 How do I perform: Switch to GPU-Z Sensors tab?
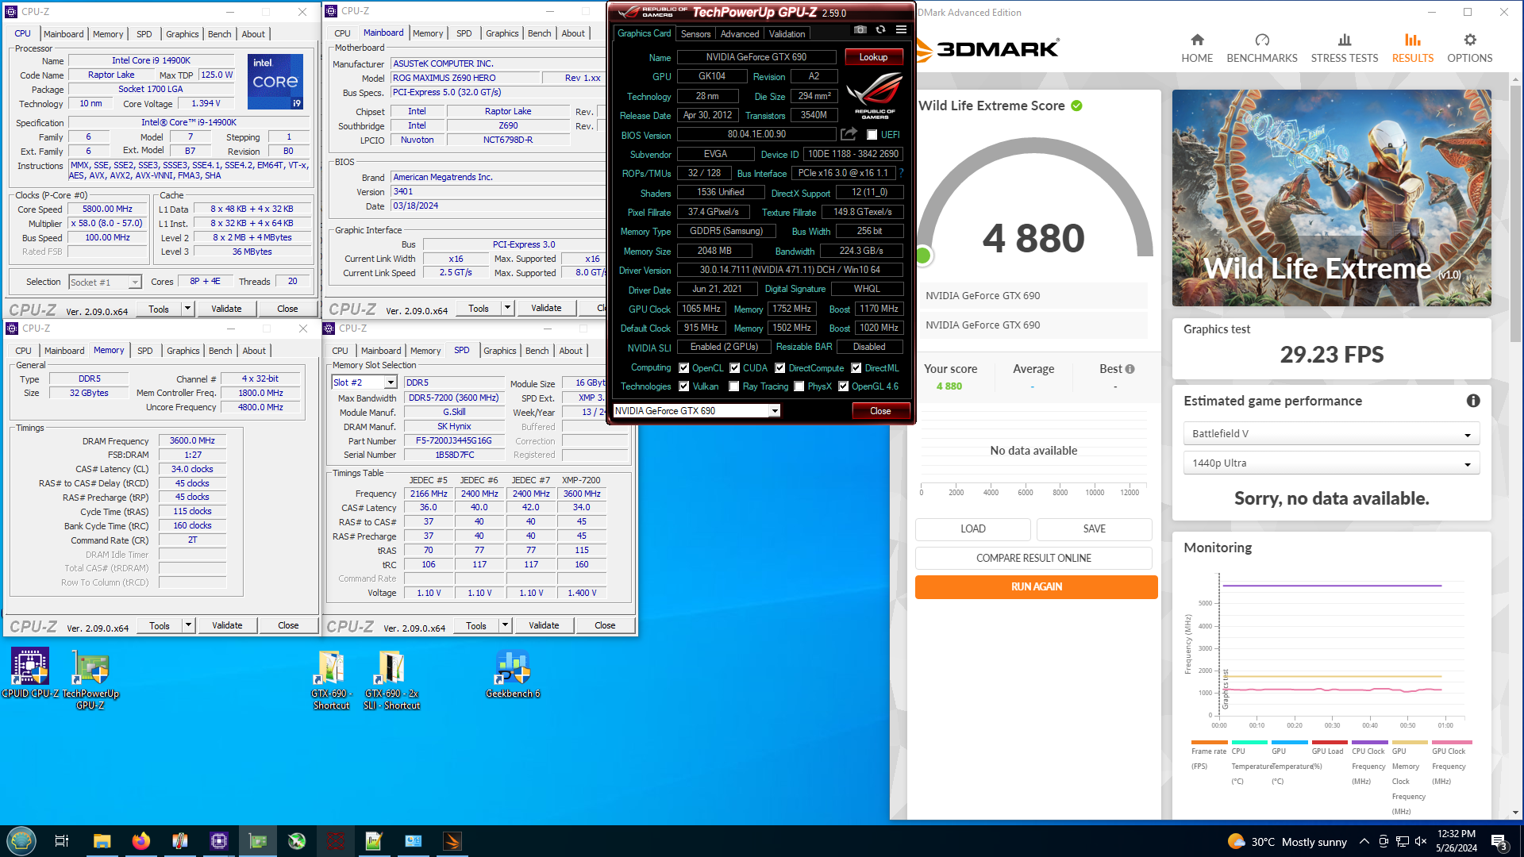[695, 34]
